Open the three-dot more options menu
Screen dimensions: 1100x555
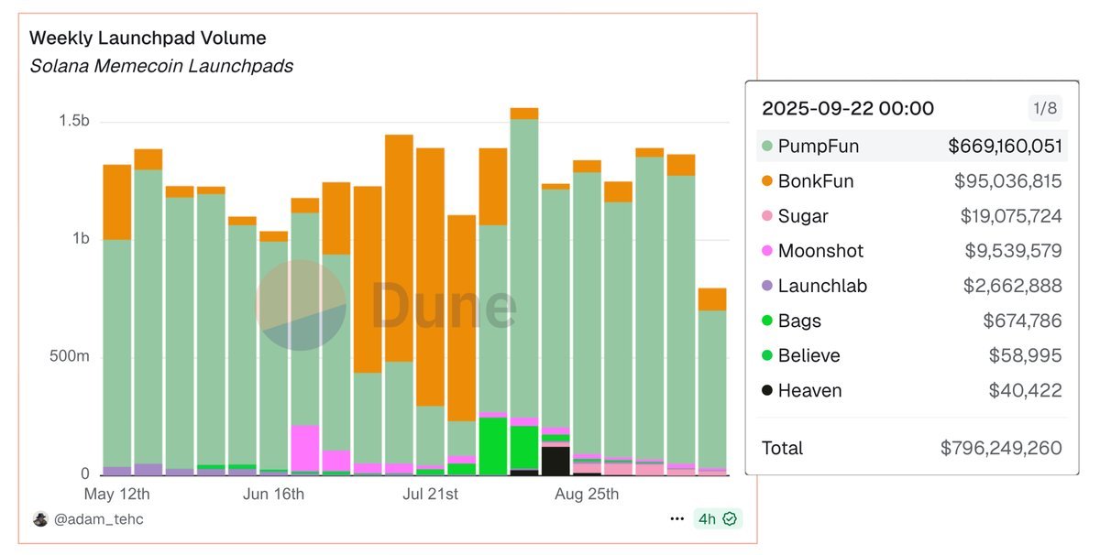pyautogui.click(x=676, y=518)
